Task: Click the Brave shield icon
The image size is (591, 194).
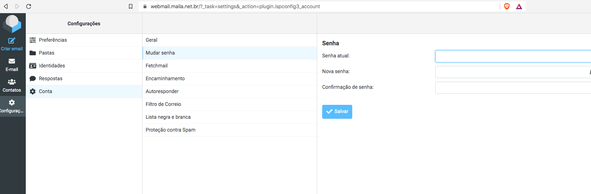Action: pyautogui.click(x=507, y=6)
